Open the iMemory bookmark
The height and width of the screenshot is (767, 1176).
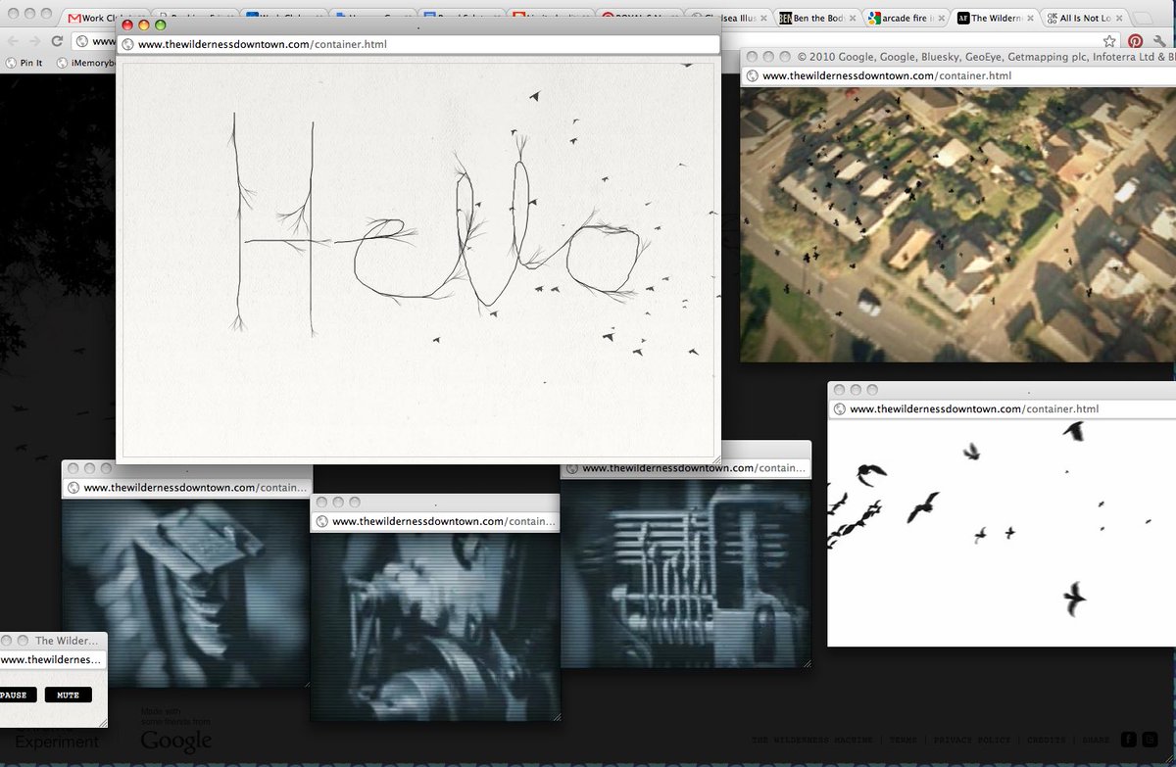pyautogui.click(x=86, y=62)
